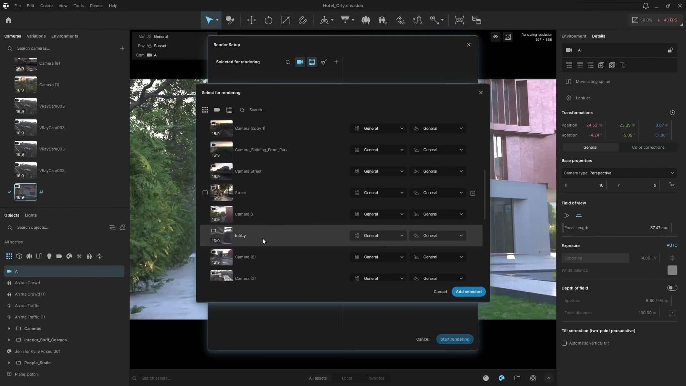The width and height of the screenshot is (686, 386).
Task: Show all items grid filter in Select for rendering
Action: tap(205, 110)
